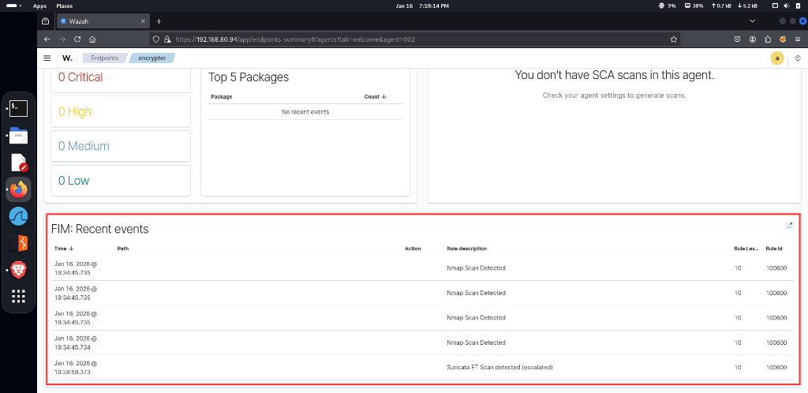Select the 0 High severity card
Image resolution: width=808 pixels, height=393 pixels.
coord(121,111)
